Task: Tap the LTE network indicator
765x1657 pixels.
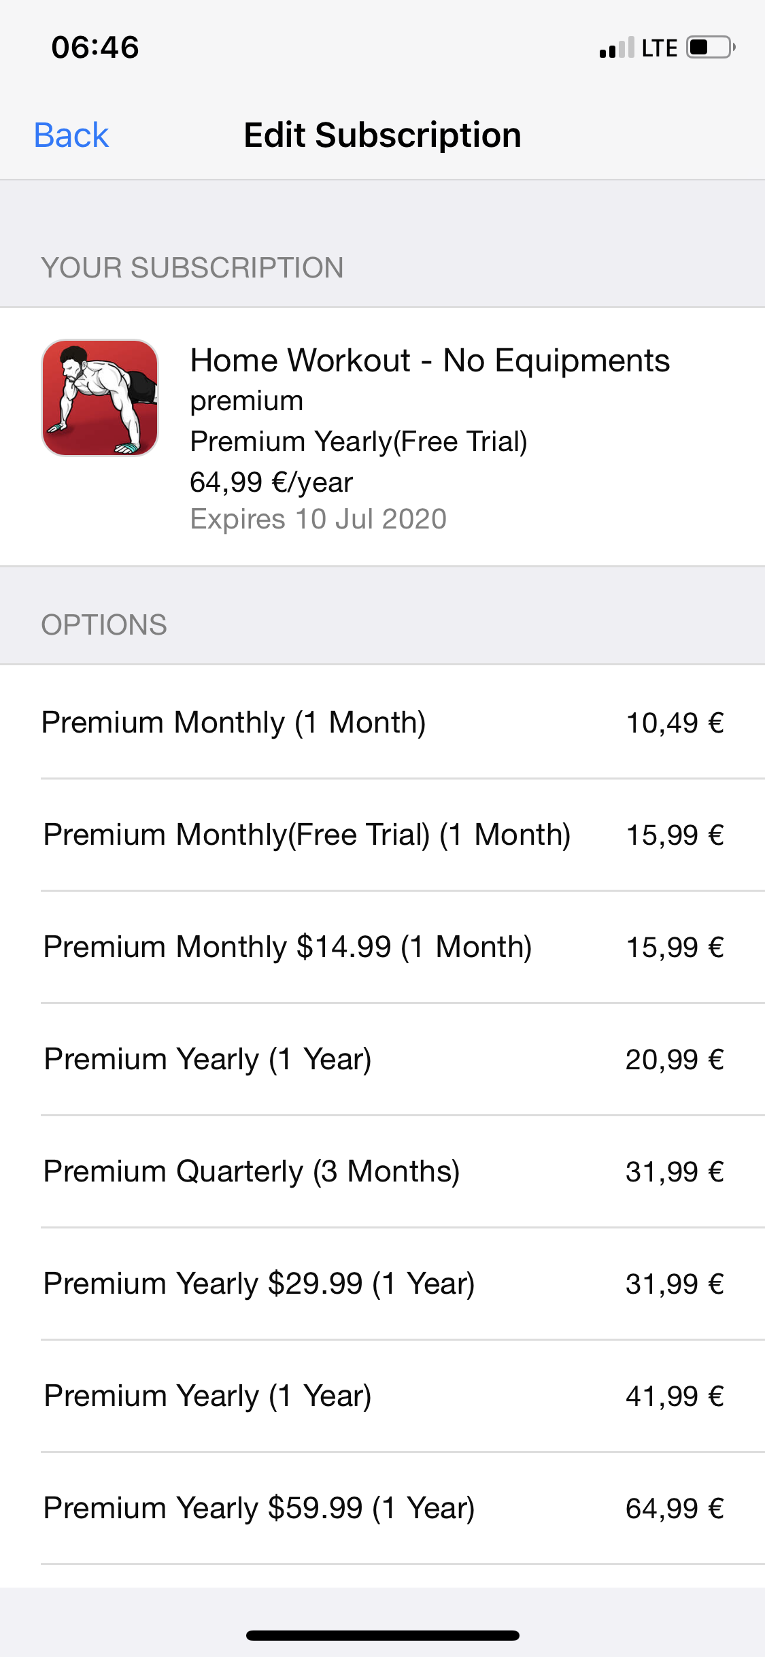Action: pyautogui.click(x=660, y=48)
